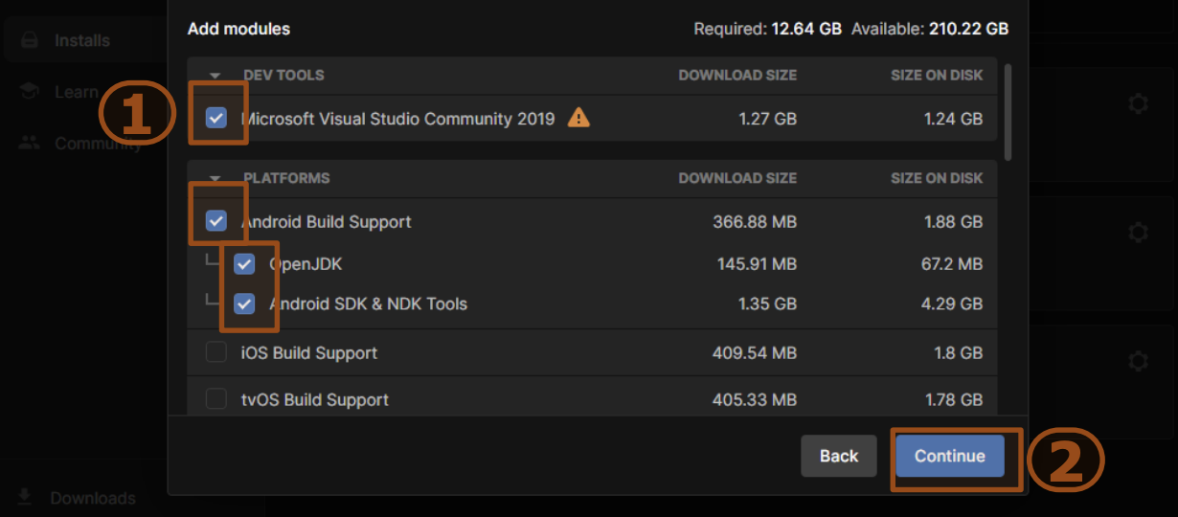Deselect the OpenJDK submodule checkbox
The width and height of the screenshot is (1178, 517).
(x=244, y=264)
